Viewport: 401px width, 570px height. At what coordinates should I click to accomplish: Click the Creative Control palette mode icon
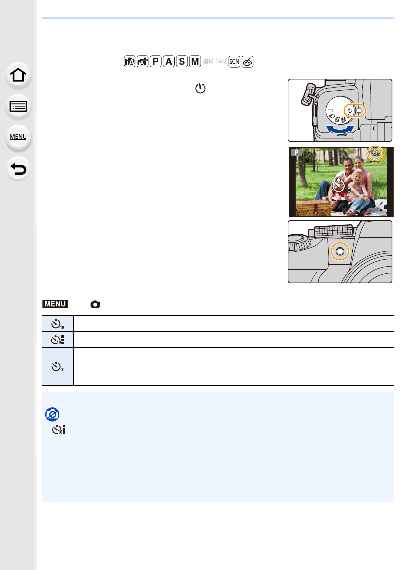(x=247, y=61)
